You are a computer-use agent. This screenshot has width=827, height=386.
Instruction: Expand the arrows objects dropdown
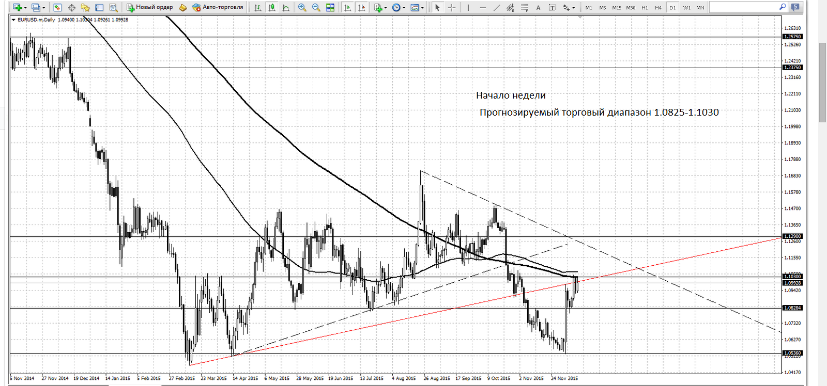pos(573,8)
